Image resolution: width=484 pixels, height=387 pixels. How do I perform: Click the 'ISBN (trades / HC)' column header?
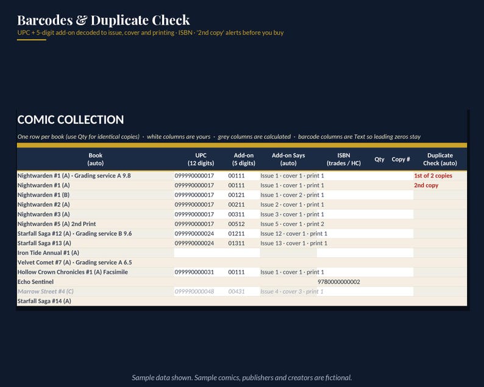click(344, 159)
